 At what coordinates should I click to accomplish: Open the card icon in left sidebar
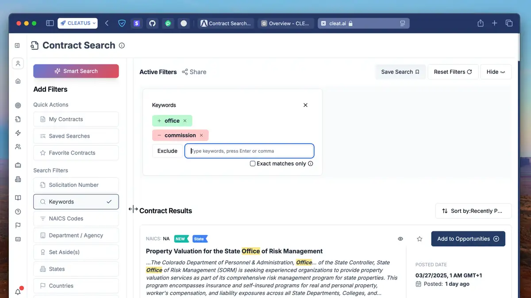18,239
